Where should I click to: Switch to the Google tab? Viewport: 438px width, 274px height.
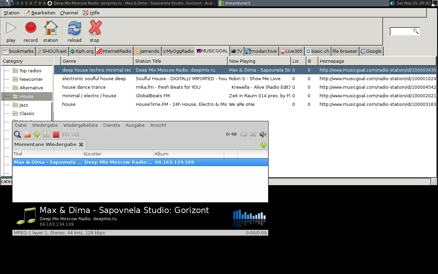pyautogui.click(x=371, y=51)
